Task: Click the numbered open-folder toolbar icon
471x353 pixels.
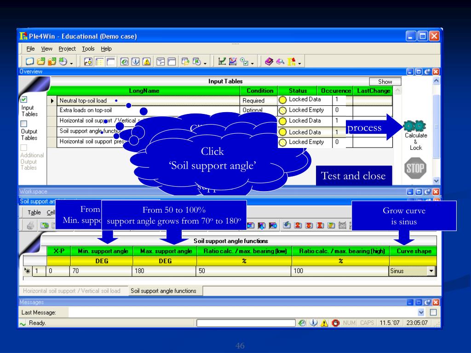Action: [52, 61]
